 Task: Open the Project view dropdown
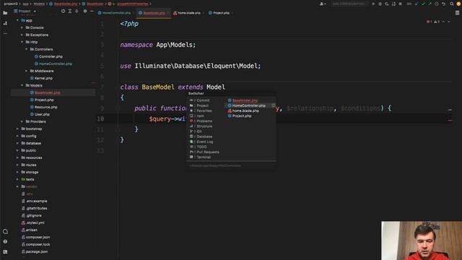point(25,12)
